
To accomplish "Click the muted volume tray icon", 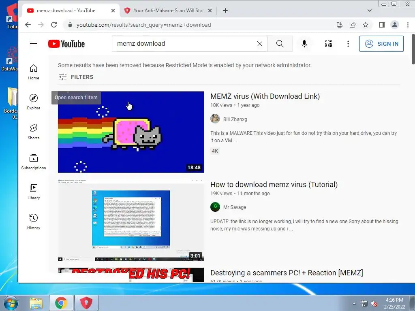I will point(374,303).
